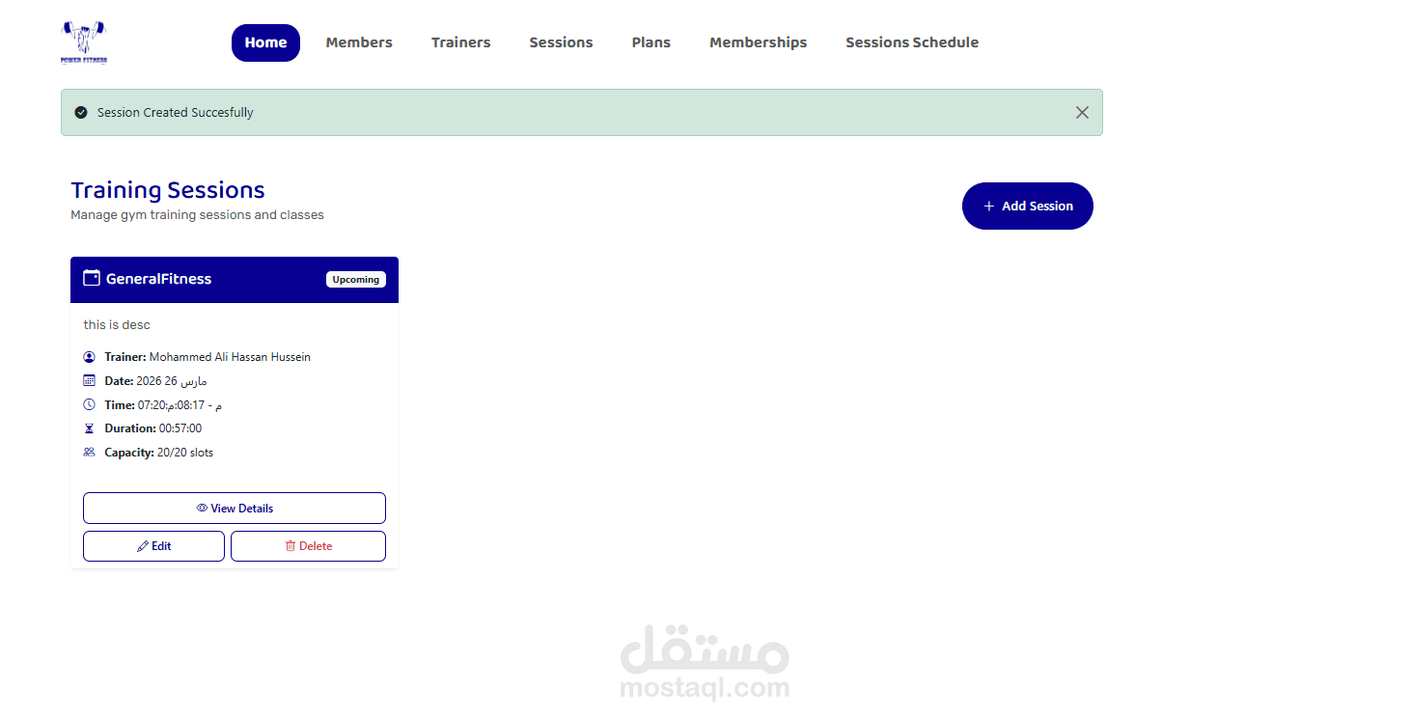
Task: Click the 'this is desc' description text
Action: point(117,324)
